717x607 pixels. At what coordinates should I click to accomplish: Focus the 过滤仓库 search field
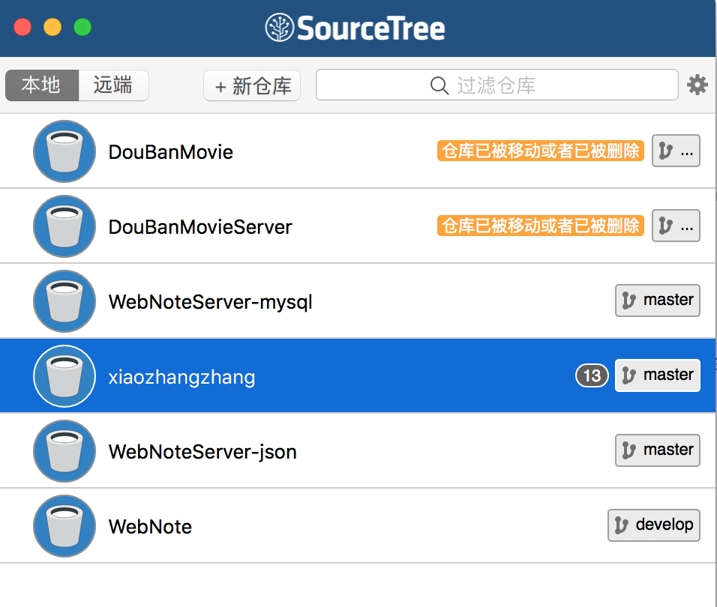(x=525, y=85)
